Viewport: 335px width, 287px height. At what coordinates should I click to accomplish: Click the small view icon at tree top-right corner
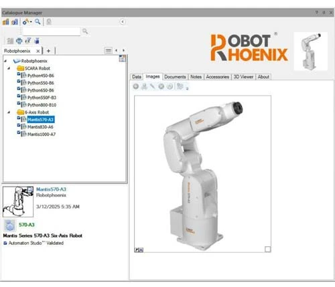(122, 59)
